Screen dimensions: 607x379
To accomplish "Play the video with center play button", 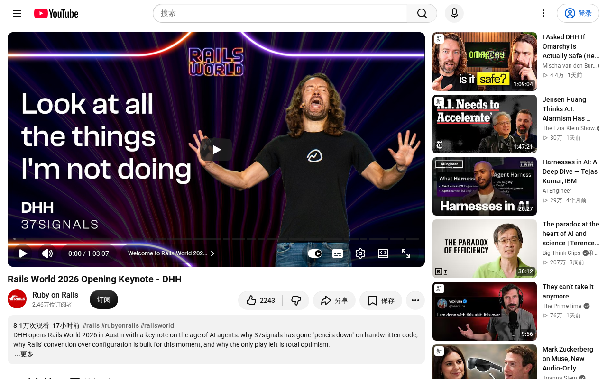I will pyautogui.click(x=216, y=150).
